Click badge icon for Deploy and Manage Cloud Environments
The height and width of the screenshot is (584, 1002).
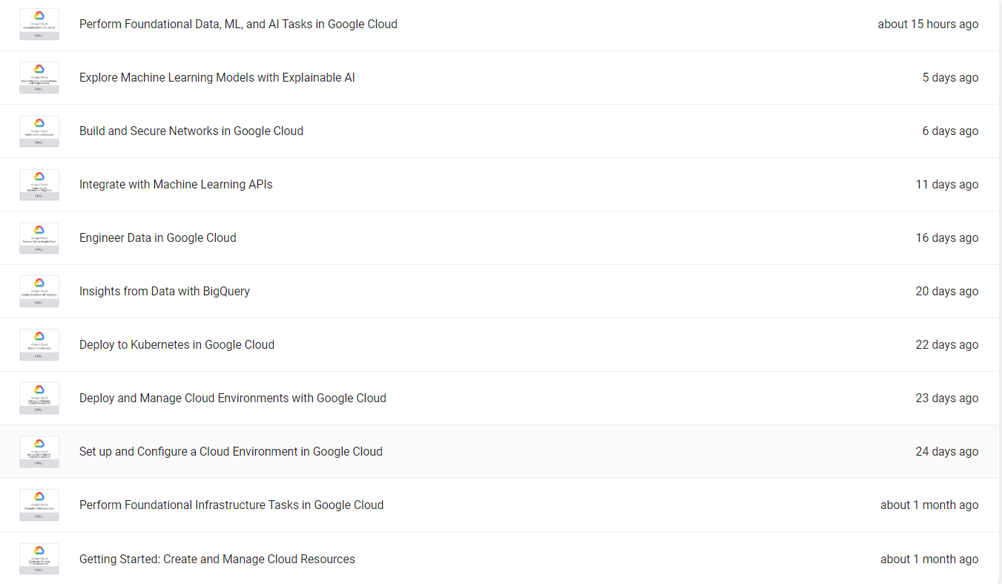[39, 398]
